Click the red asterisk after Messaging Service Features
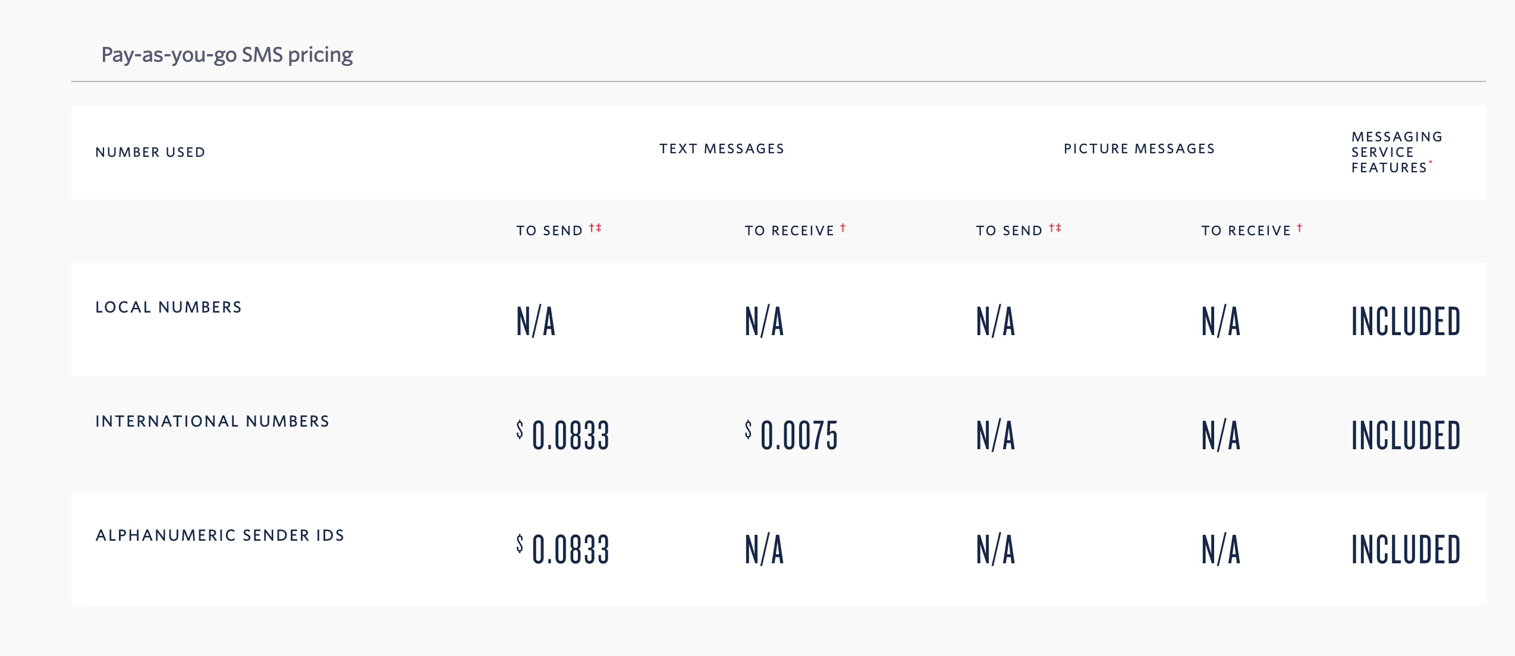 [1431, 162]
